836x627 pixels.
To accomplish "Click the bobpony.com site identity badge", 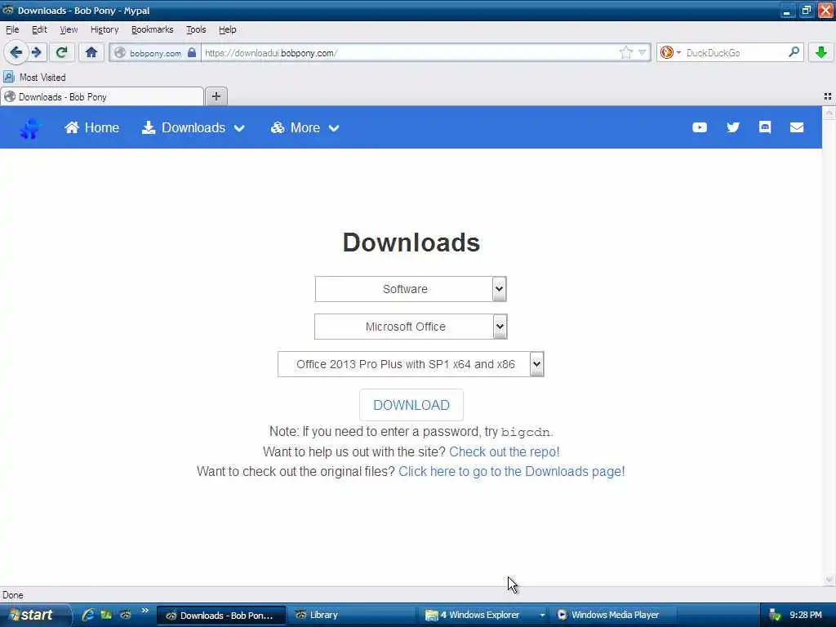I will (x=155, y=53).
